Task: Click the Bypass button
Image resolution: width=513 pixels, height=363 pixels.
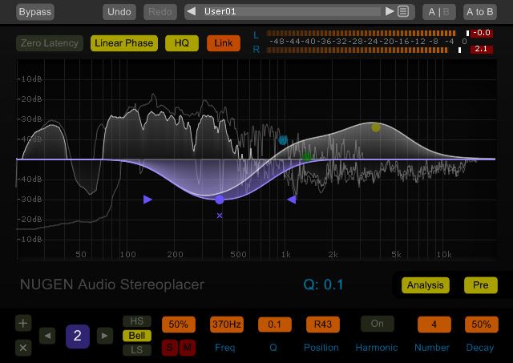Action: point(34,12)
